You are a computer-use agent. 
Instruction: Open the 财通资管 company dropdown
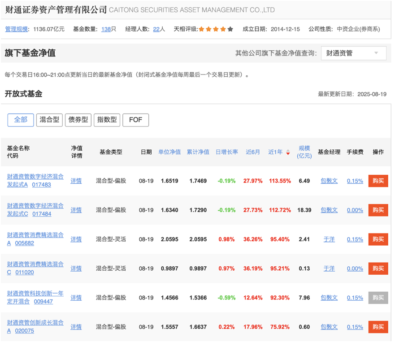click(353, 53)
